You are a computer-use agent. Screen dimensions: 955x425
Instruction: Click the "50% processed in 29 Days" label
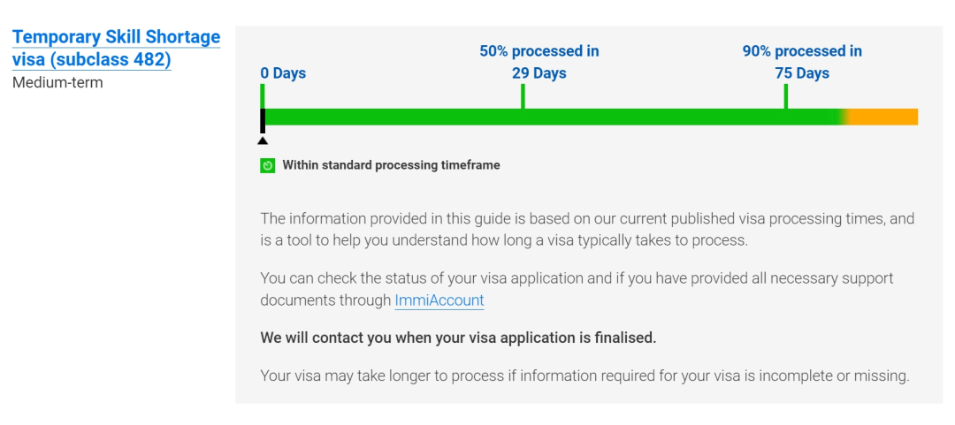(x=539, y=62)
